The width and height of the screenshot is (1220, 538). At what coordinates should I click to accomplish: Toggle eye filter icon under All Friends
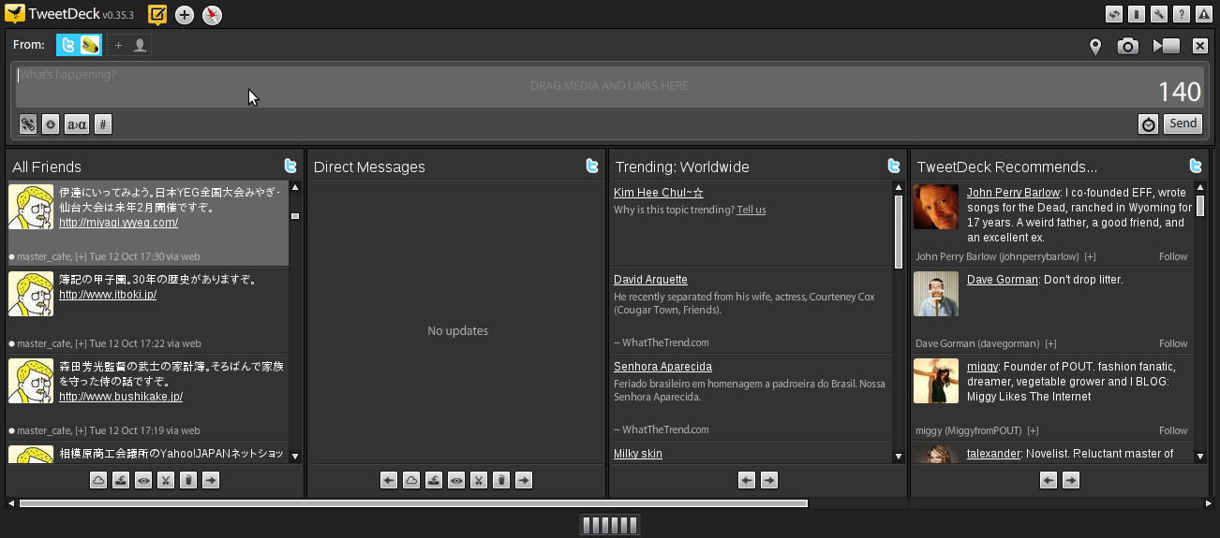pyautogui.click(x=143, y=480)
